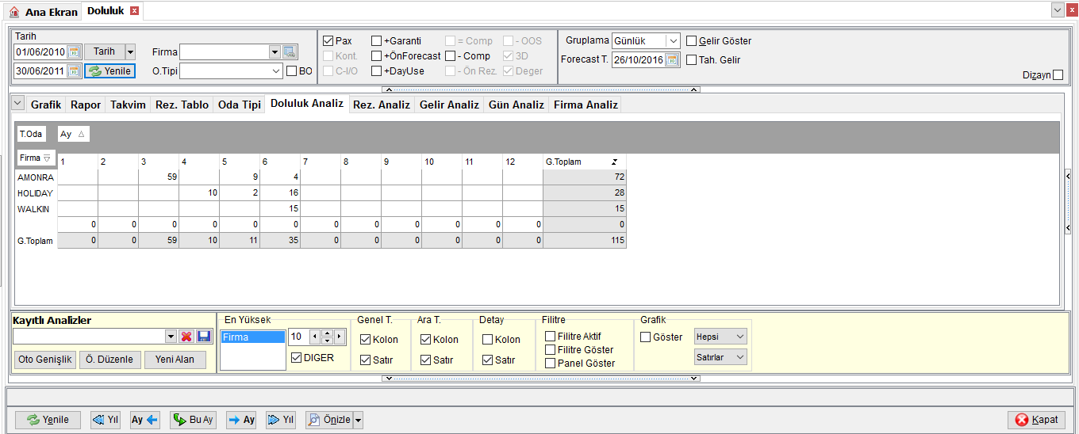
Task: Click the Oto Genişlik button
Action: 45,360
